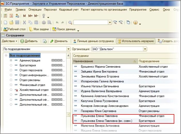Select Отдел персонала in departments tree
The width and height of the screenshot is (181, 134).
pyautogui.click(x=31, y=70)
